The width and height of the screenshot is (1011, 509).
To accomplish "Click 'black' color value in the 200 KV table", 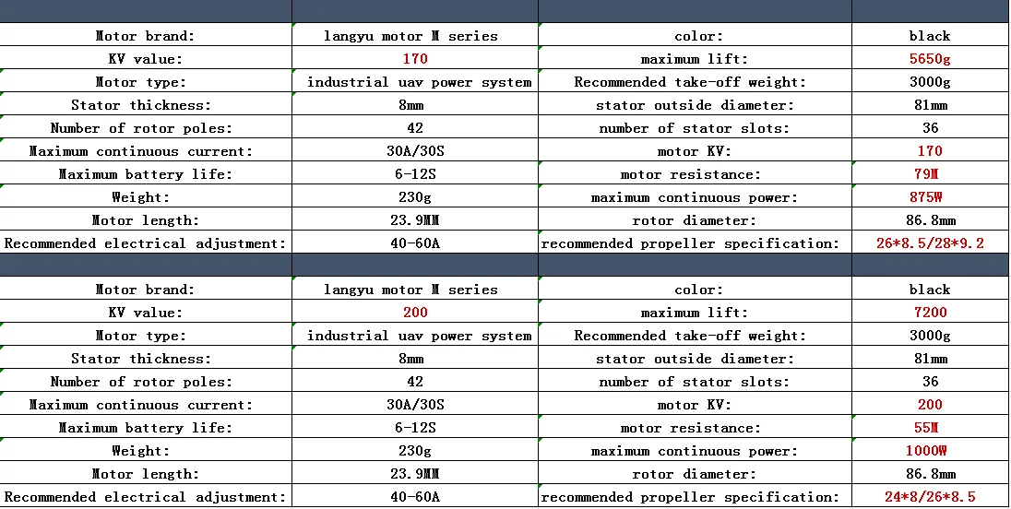I will point(930,290).
